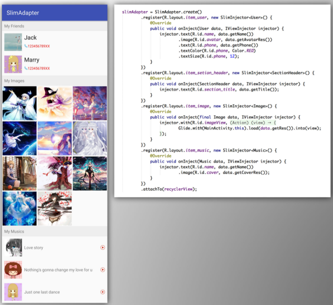The image size is (333, 305).
Task: Open Jack's avatar picture
Action: [13, 42]
